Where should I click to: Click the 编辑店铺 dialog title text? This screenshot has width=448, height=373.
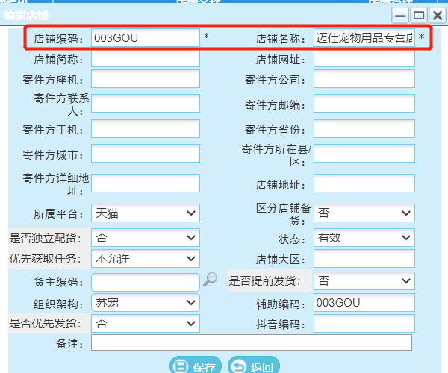pyautogui.click(x=26, y=15)
